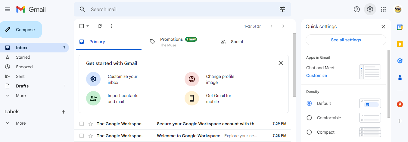The image size is (408, 142).
Task: Click Customize your inbox text
Action: point(123,79)
